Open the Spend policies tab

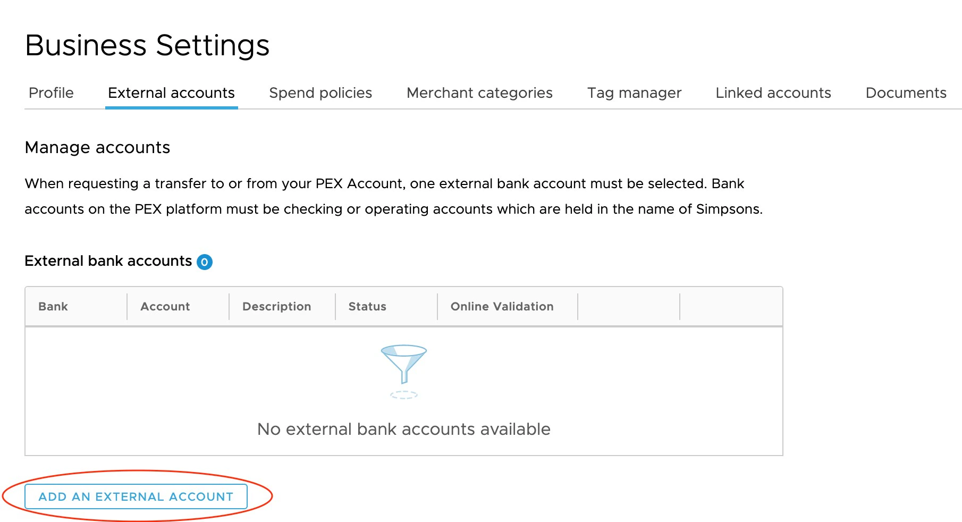(x=320, y=92)
